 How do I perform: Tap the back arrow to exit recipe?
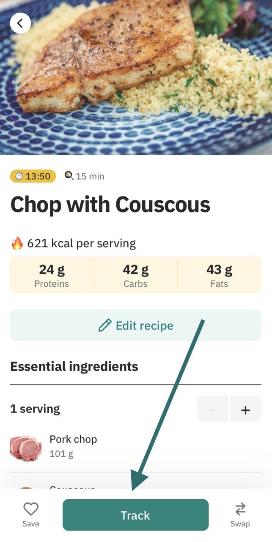[x=20, y=23]
